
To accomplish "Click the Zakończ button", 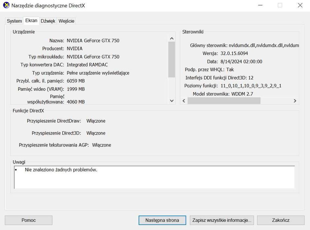I will tap(281, 220).
